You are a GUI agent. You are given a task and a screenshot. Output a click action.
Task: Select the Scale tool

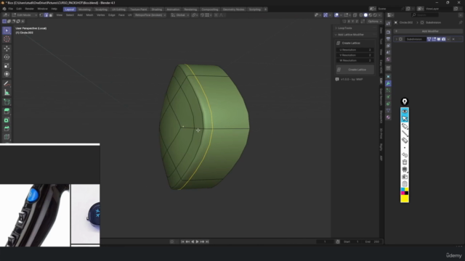[x=7, y=65]
